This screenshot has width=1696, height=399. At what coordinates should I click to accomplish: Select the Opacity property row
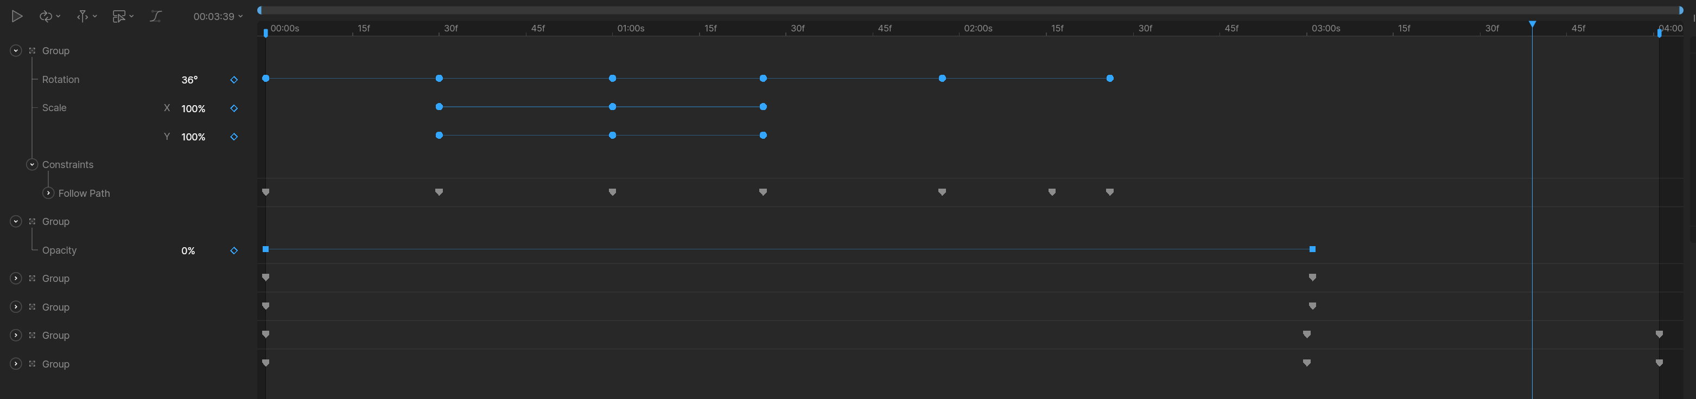59,250
